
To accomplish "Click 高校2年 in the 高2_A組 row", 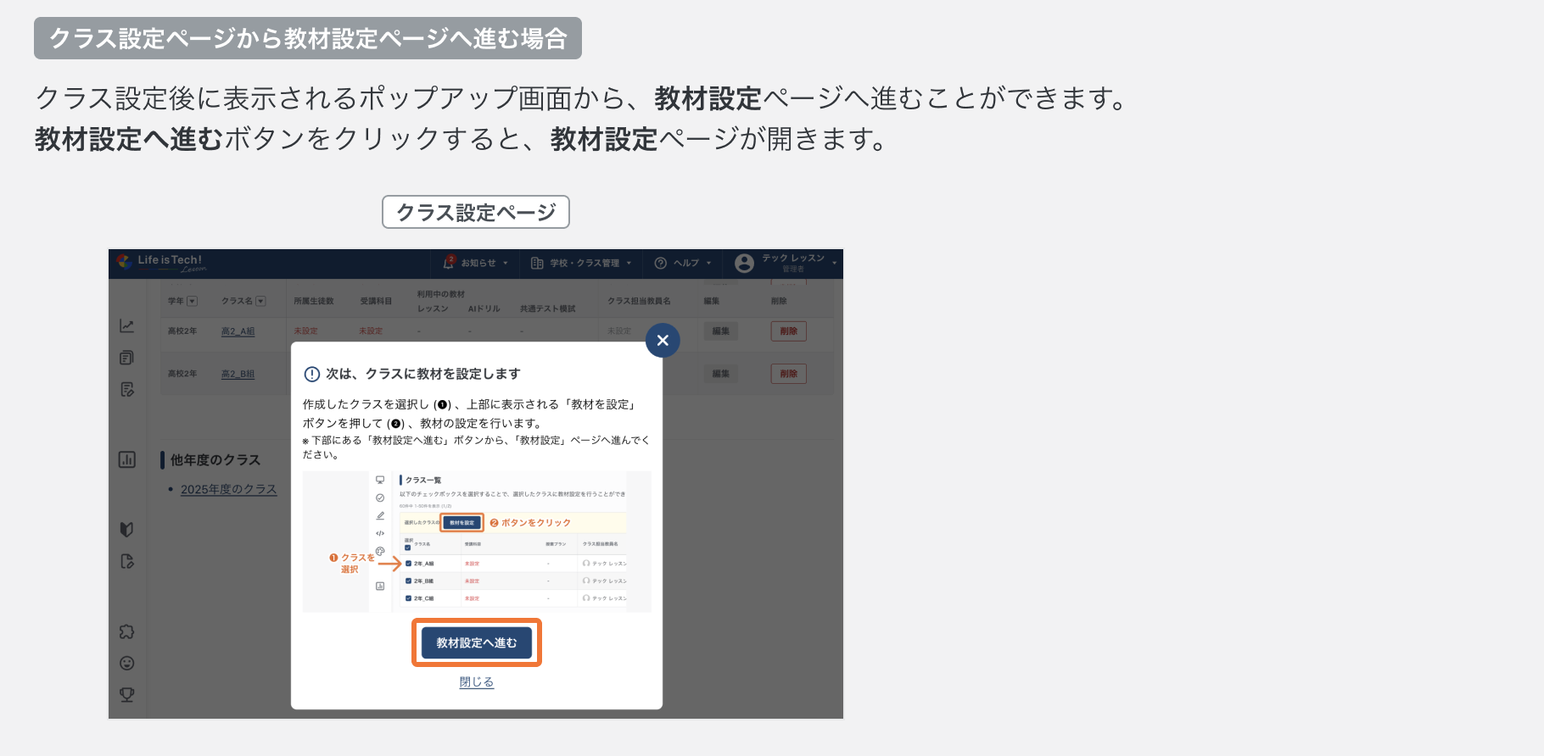I will tap(182, 331).
